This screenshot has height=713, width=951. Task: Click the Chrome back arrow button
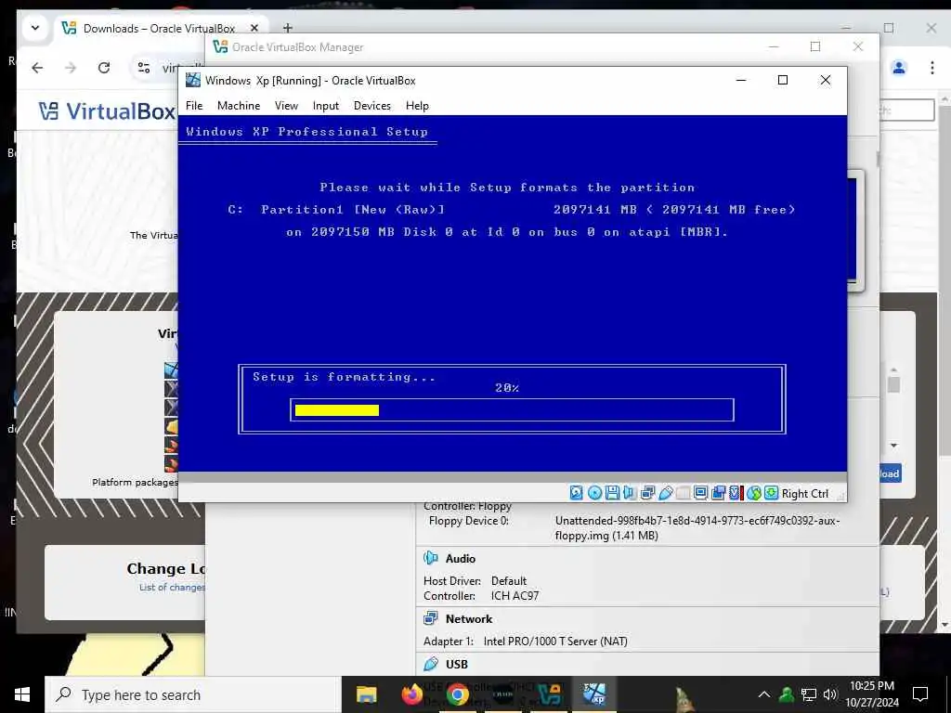click(37, 67)
